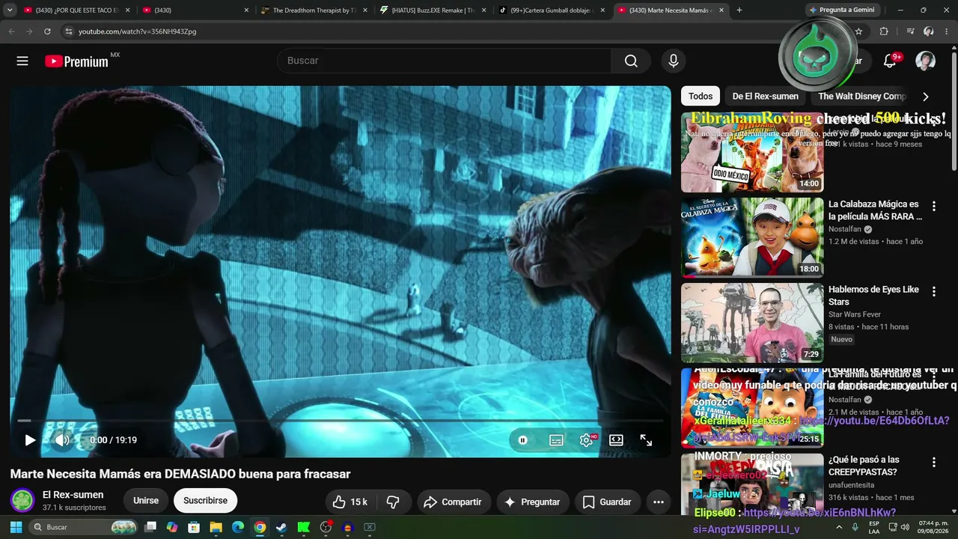Switch to The Dreadthorn Therapist browser tab

coord(314,10)
